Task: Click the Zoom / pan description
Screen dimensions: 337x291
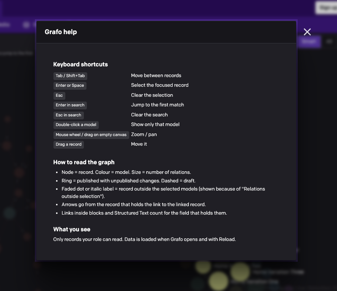Action: pyautogui.click(x=144, y=135)
